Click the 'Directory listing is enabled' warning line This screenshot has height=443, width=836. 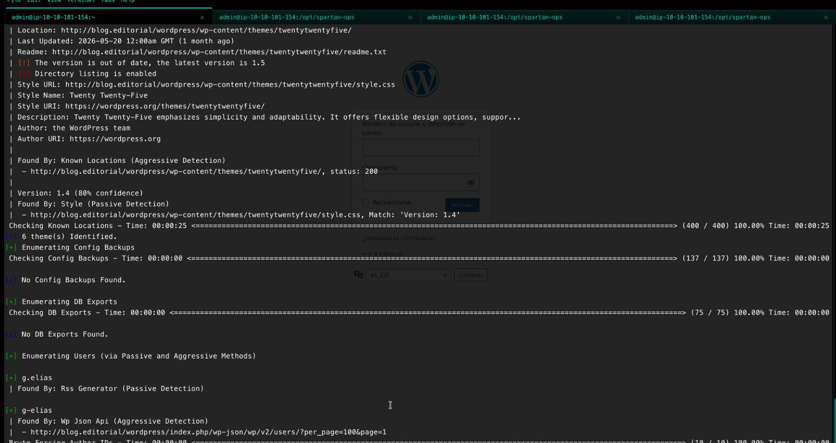tap(95, 74)
